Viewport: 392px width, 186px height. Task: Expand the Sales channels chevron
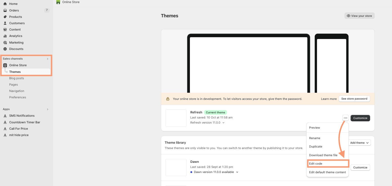pos(48,59)
